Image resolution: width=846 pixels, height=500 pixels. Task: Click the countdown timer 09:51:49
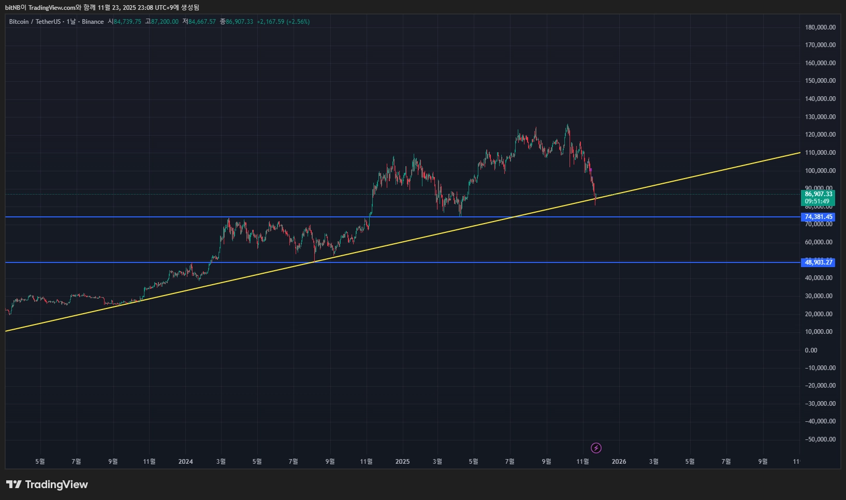click(817, 201)
